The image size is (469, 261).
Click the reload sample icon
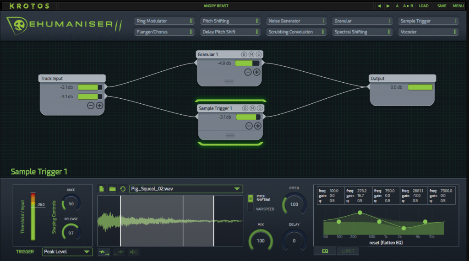point(123,189)
